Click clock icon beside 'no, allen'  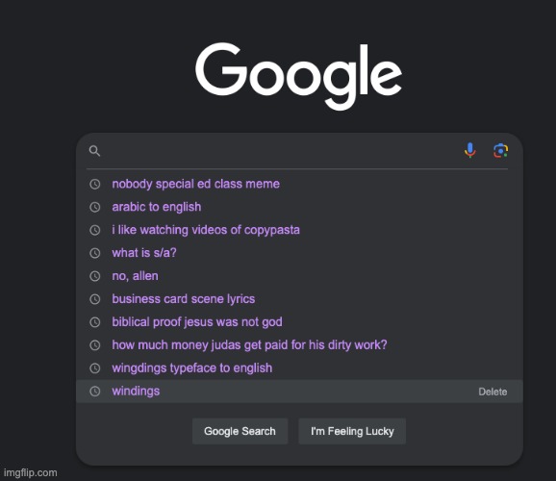tap(94, 276)
